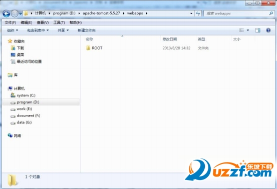Sort by the 类型 column header
The height and width of the screenshot is (189, 277).
click(201, 39)
